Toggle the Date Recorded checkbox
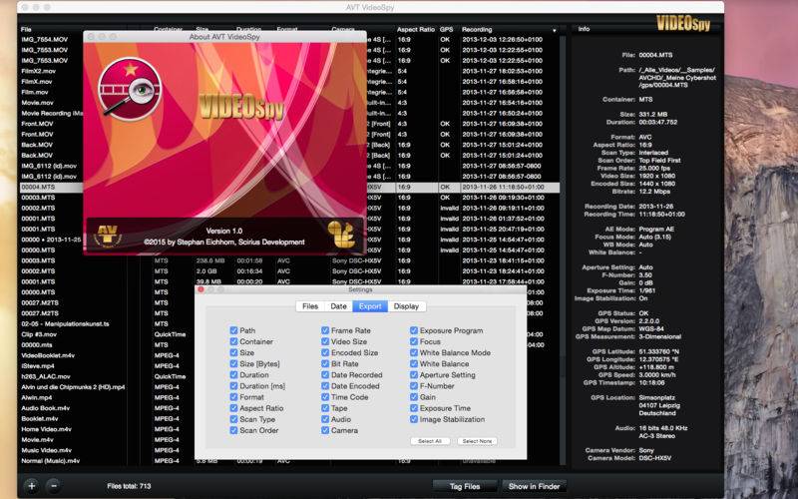Screen dimensions: 798x499 [325, 375]
